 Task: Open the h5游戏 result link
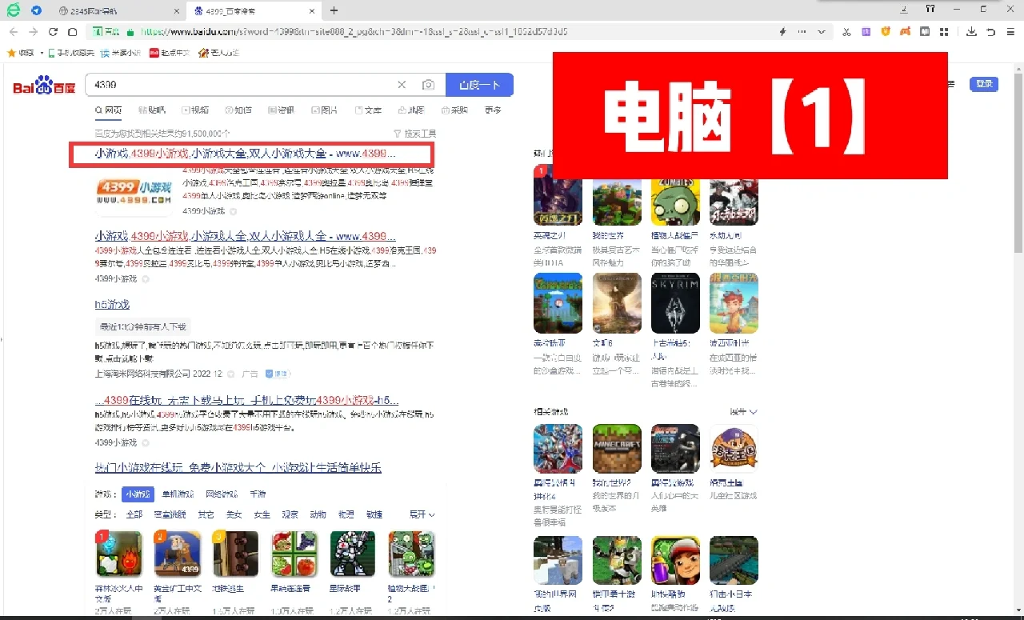point(112,305)
